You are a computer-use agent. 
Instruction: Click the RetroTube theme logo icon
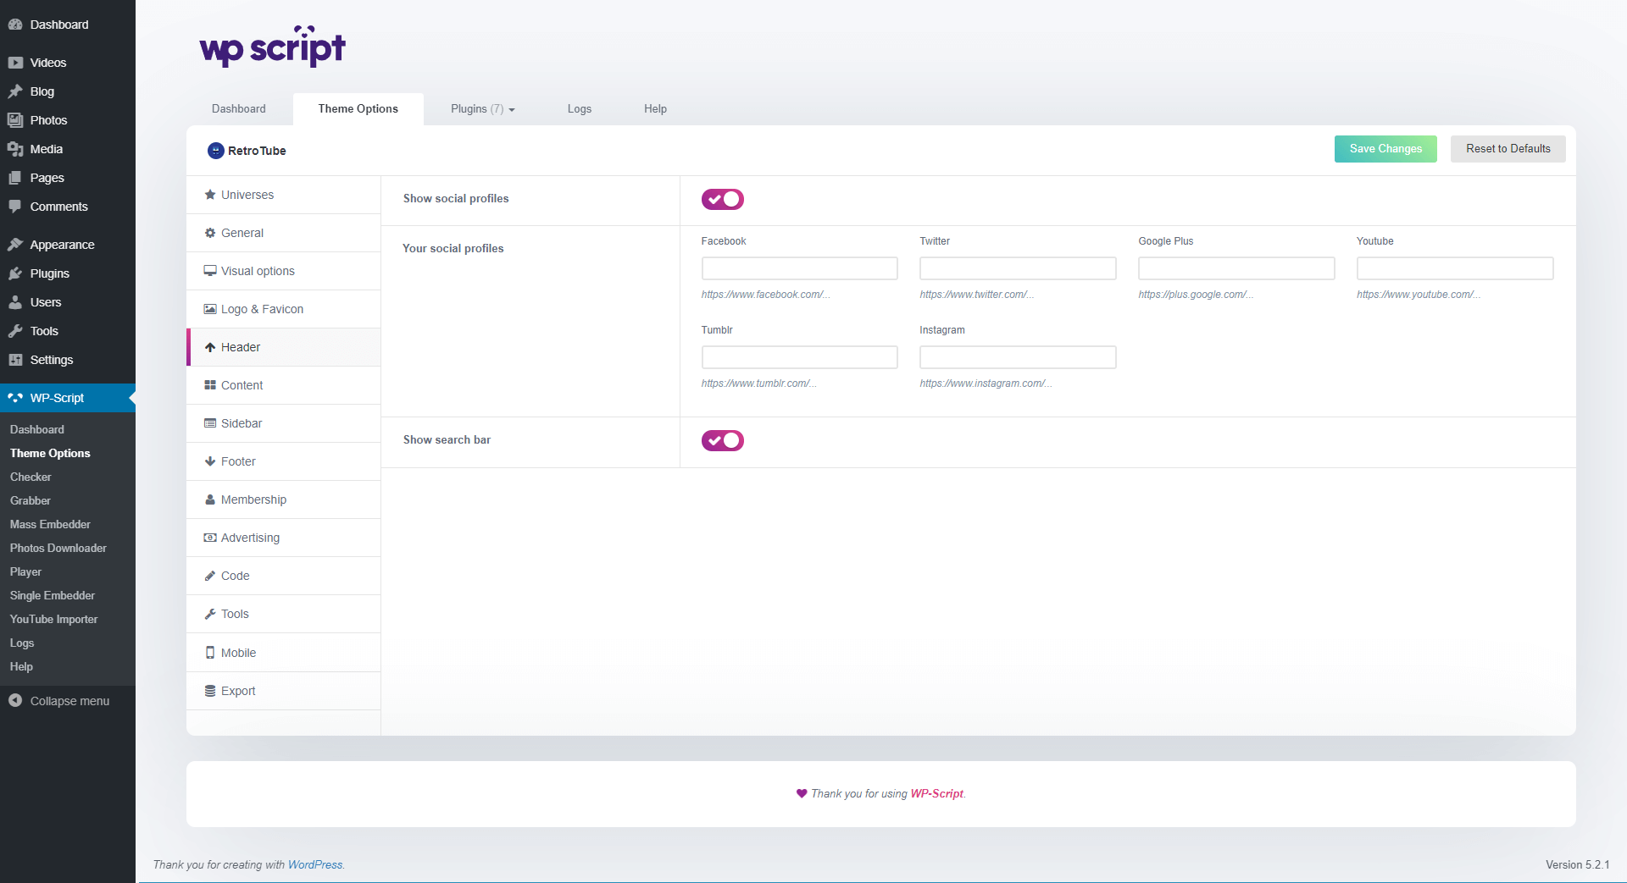[x=216, y=151]
